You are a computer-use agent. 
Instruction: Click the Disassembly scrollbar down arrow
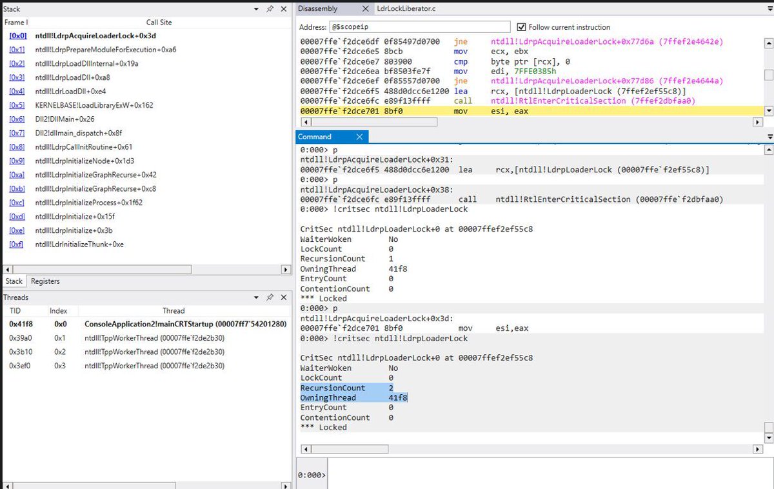click(769, 112)
